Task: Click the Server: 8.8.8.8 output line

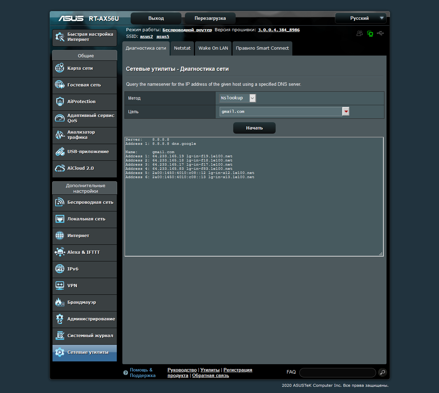Action: (147, 139)
